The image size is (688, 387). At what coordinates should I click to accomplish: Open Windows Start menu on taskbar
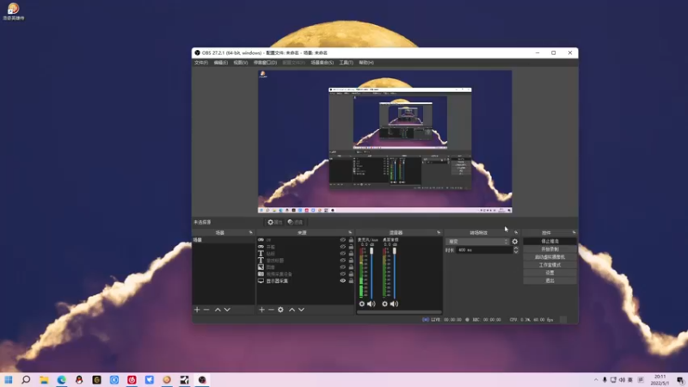(x=9, y=379)
